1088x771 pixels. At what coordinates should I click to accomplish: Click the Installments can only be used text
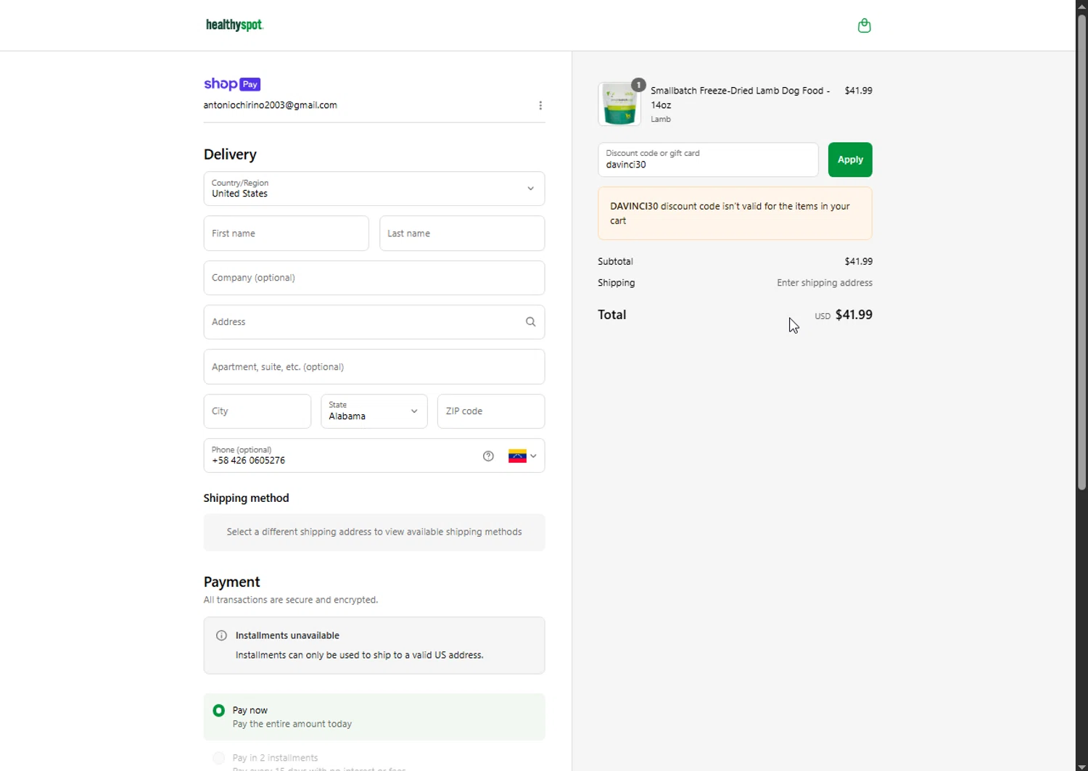(x=359, y=655)
